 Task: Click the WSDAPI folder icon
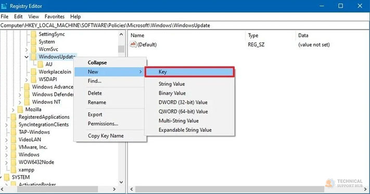pos(34,79)
